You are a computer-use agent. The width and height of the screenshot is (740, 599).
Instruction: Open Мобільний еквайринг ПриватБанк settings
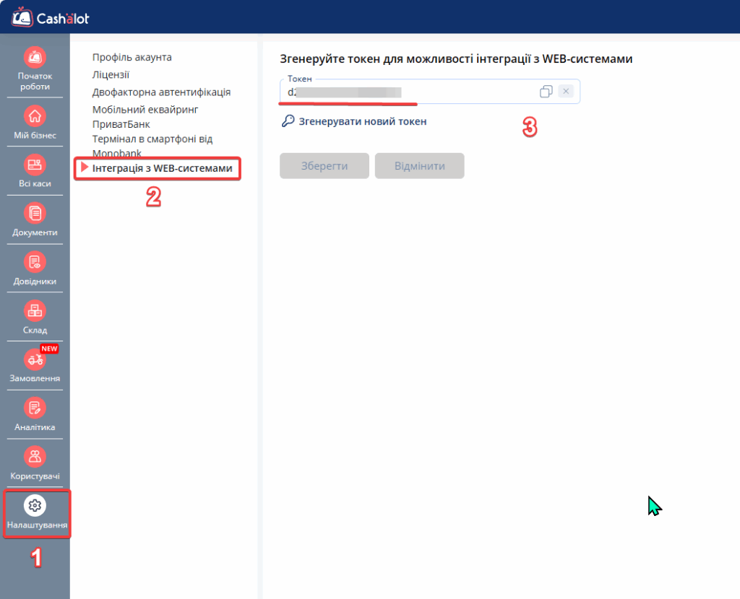coord(145,116)
